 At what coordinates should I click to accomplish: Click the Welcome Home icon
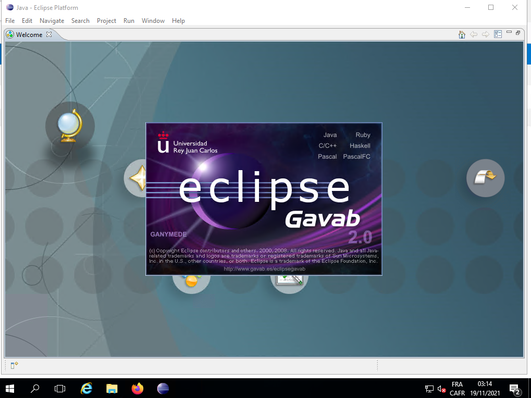click(x=462, y=34)
